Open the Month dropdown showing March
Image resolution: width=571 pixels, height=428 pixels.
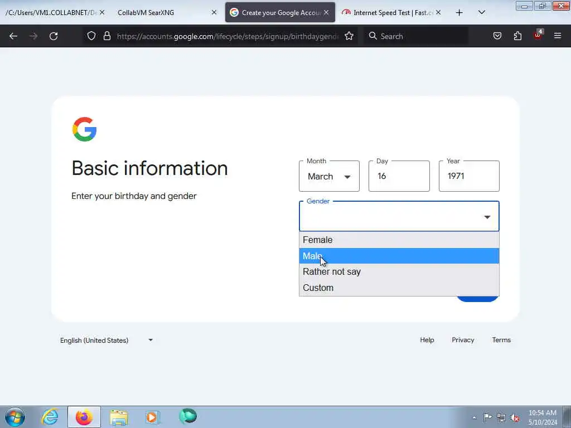point(329,176)
